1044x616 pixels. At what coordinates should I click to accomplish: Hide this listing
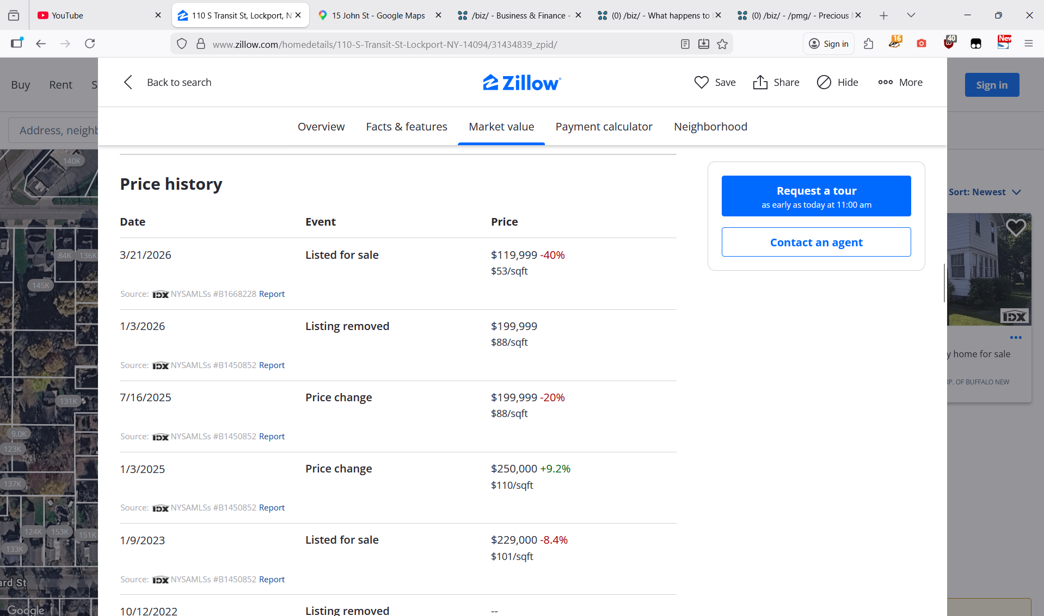tap(837, 83)
